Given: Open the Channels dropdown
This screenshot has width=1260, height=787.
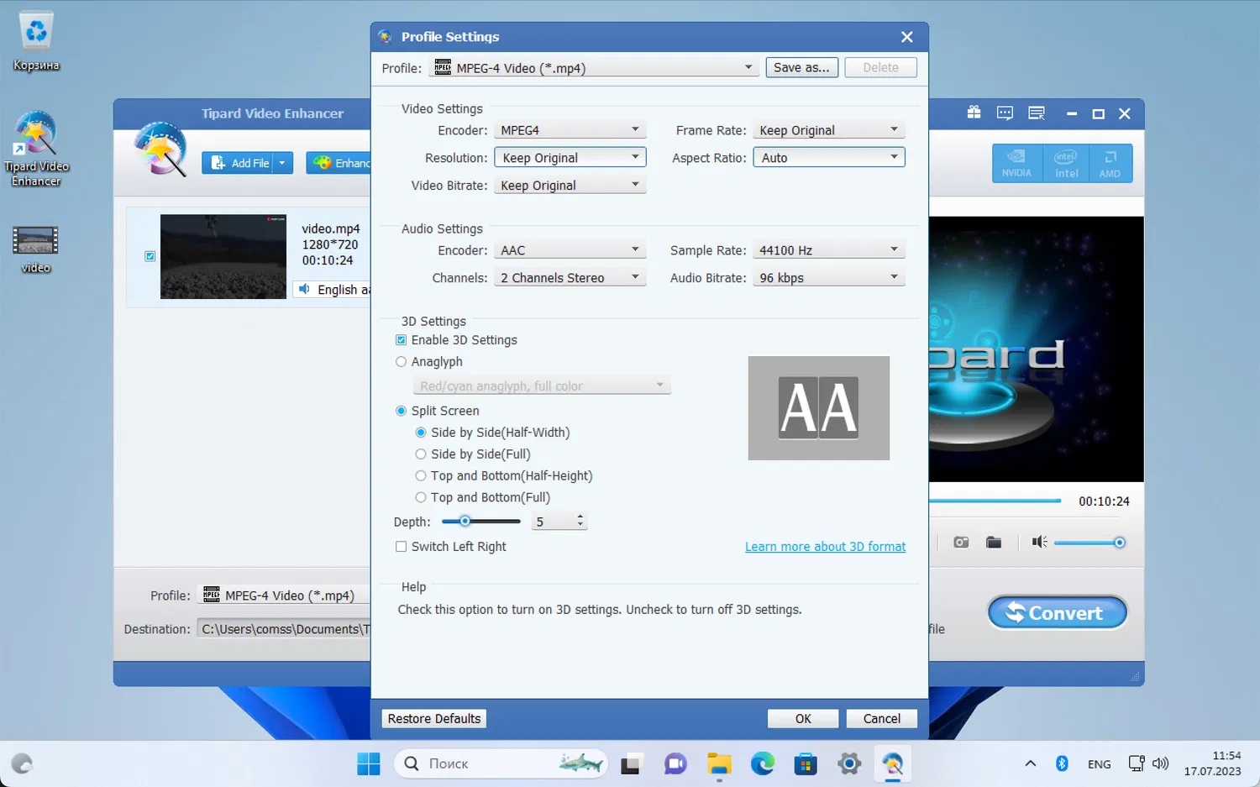Looking at the screenshot, I should pos(570,278).
